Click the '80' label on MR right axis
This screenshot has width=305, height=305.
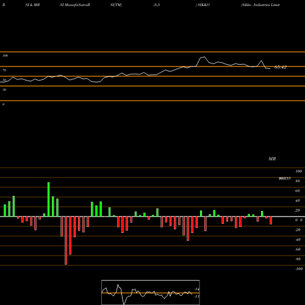pos(298,181)
